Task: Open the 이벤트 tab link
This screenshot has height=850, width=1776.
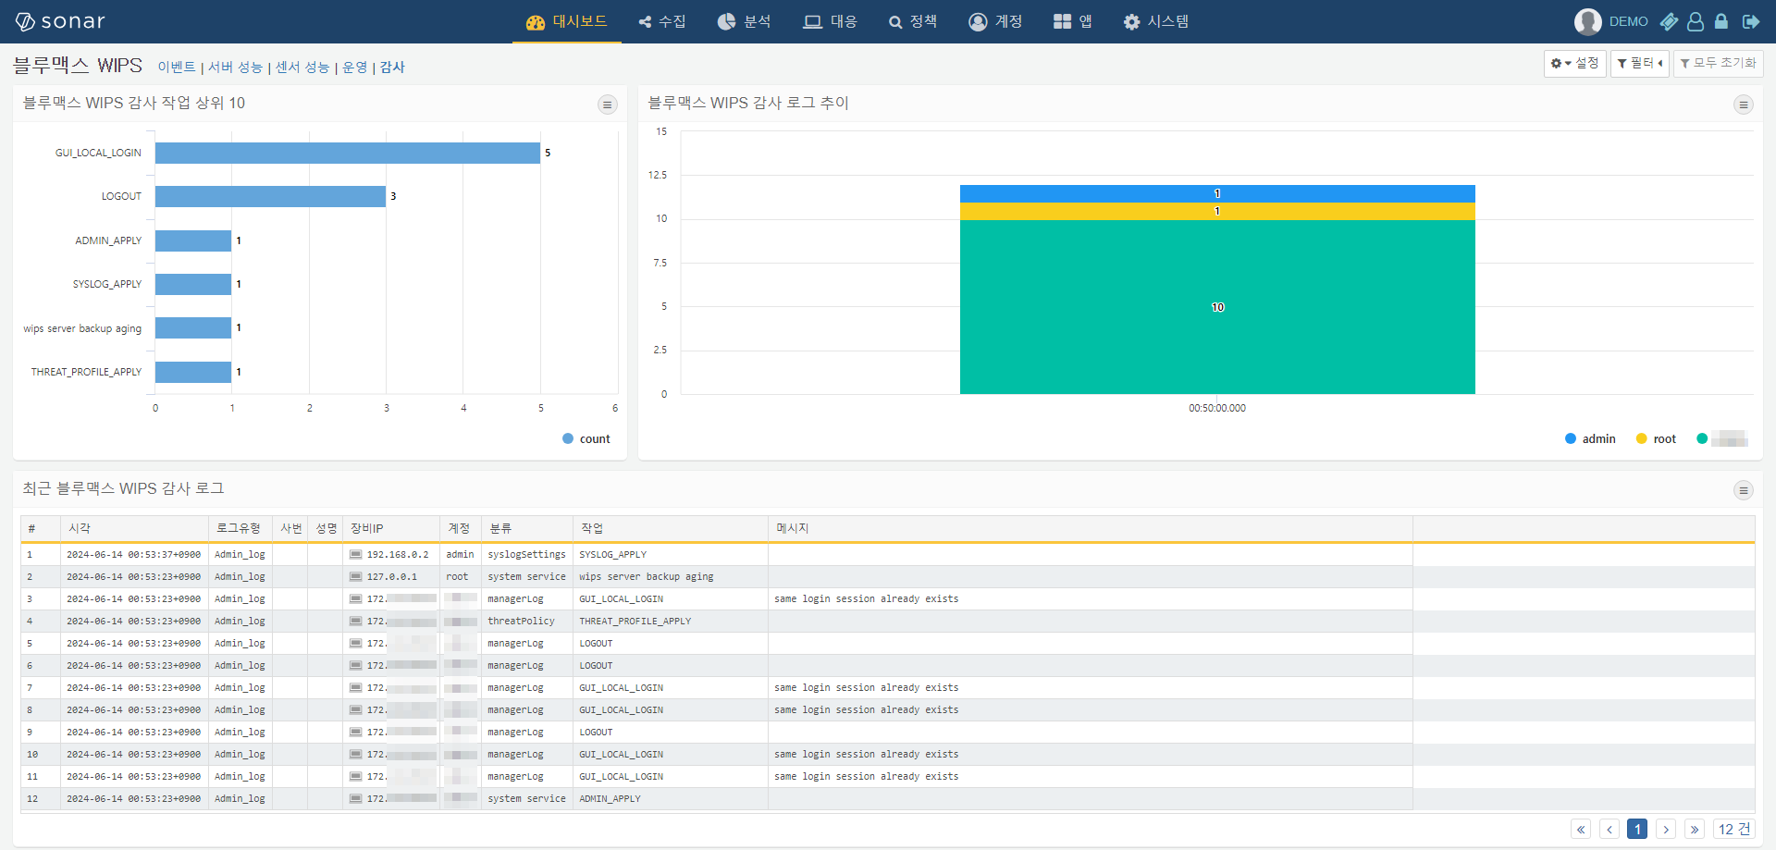Action: pos(177,68)
